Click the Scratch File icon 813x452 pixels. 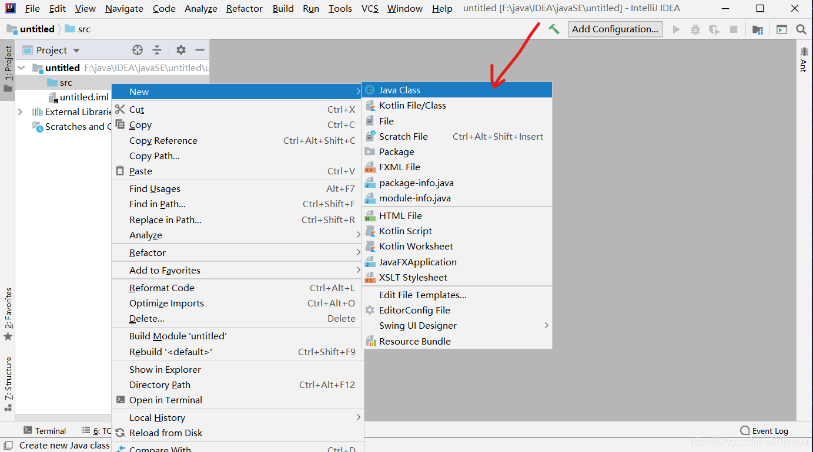(x=370, y=136)
